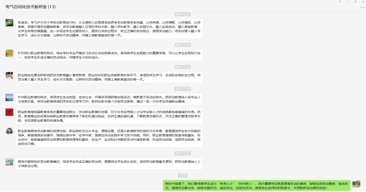Select the green sent message bubble
Screen dimensions: 366x192
tap(257, 185)
